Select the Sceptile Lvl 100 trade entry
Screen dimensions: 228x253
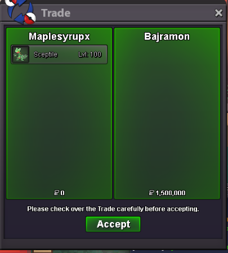click(x=59, y=55)
